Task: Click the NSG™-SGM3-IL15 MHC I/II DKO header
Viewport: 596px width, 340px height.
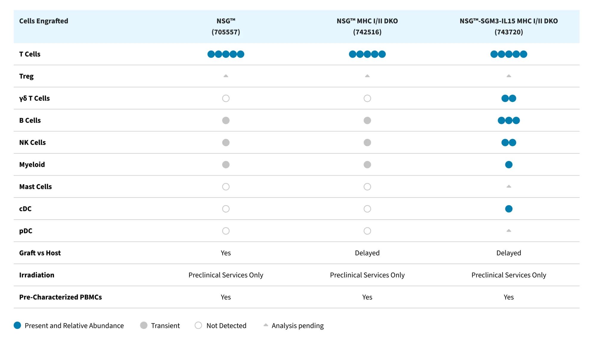Action: [x=509, y=27]
